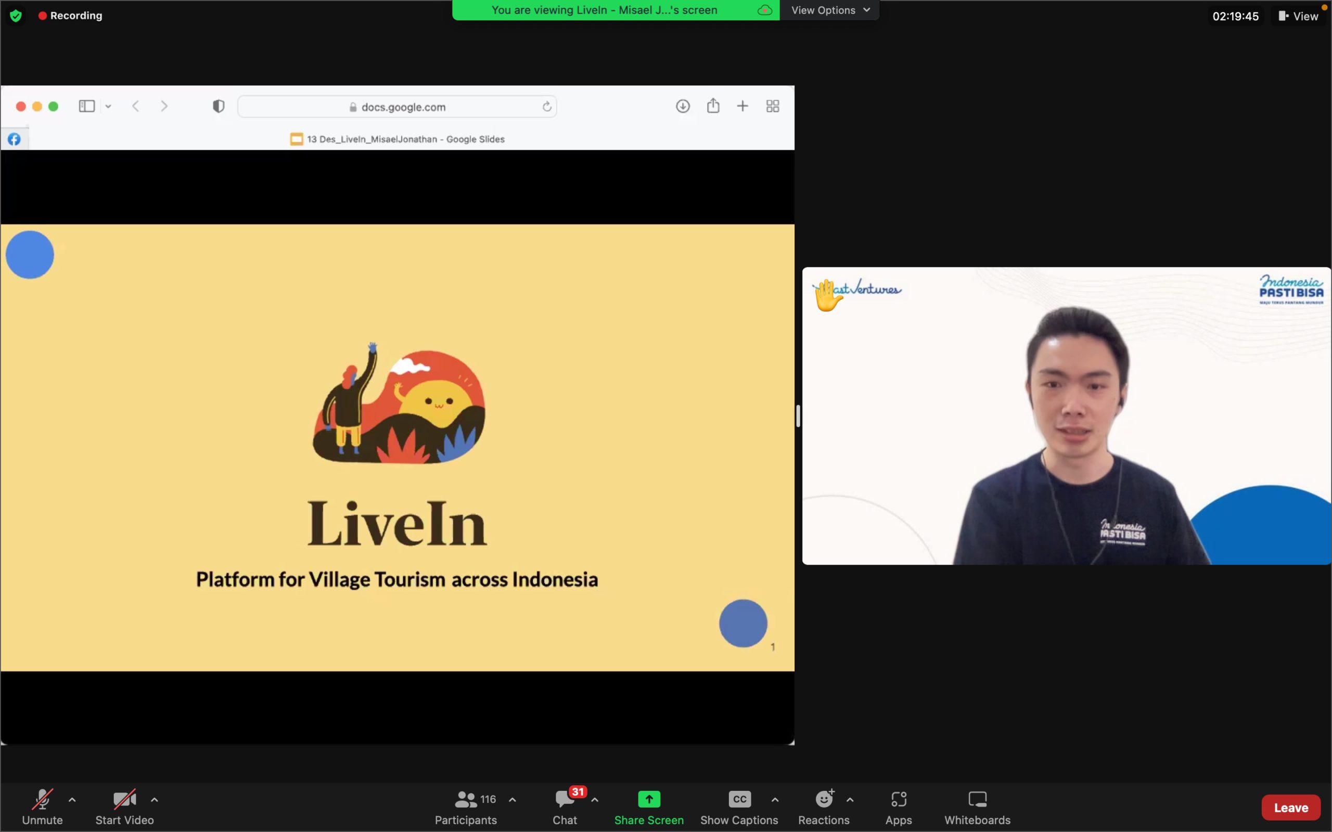Open Safari tab group dropdown chevron
This screenshot has height=832, width=1332.
108,106
